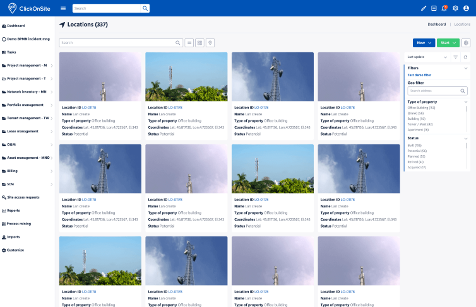Filter by Planned (55) status
This screenshot has width=476, height=307.
[416, 156]
